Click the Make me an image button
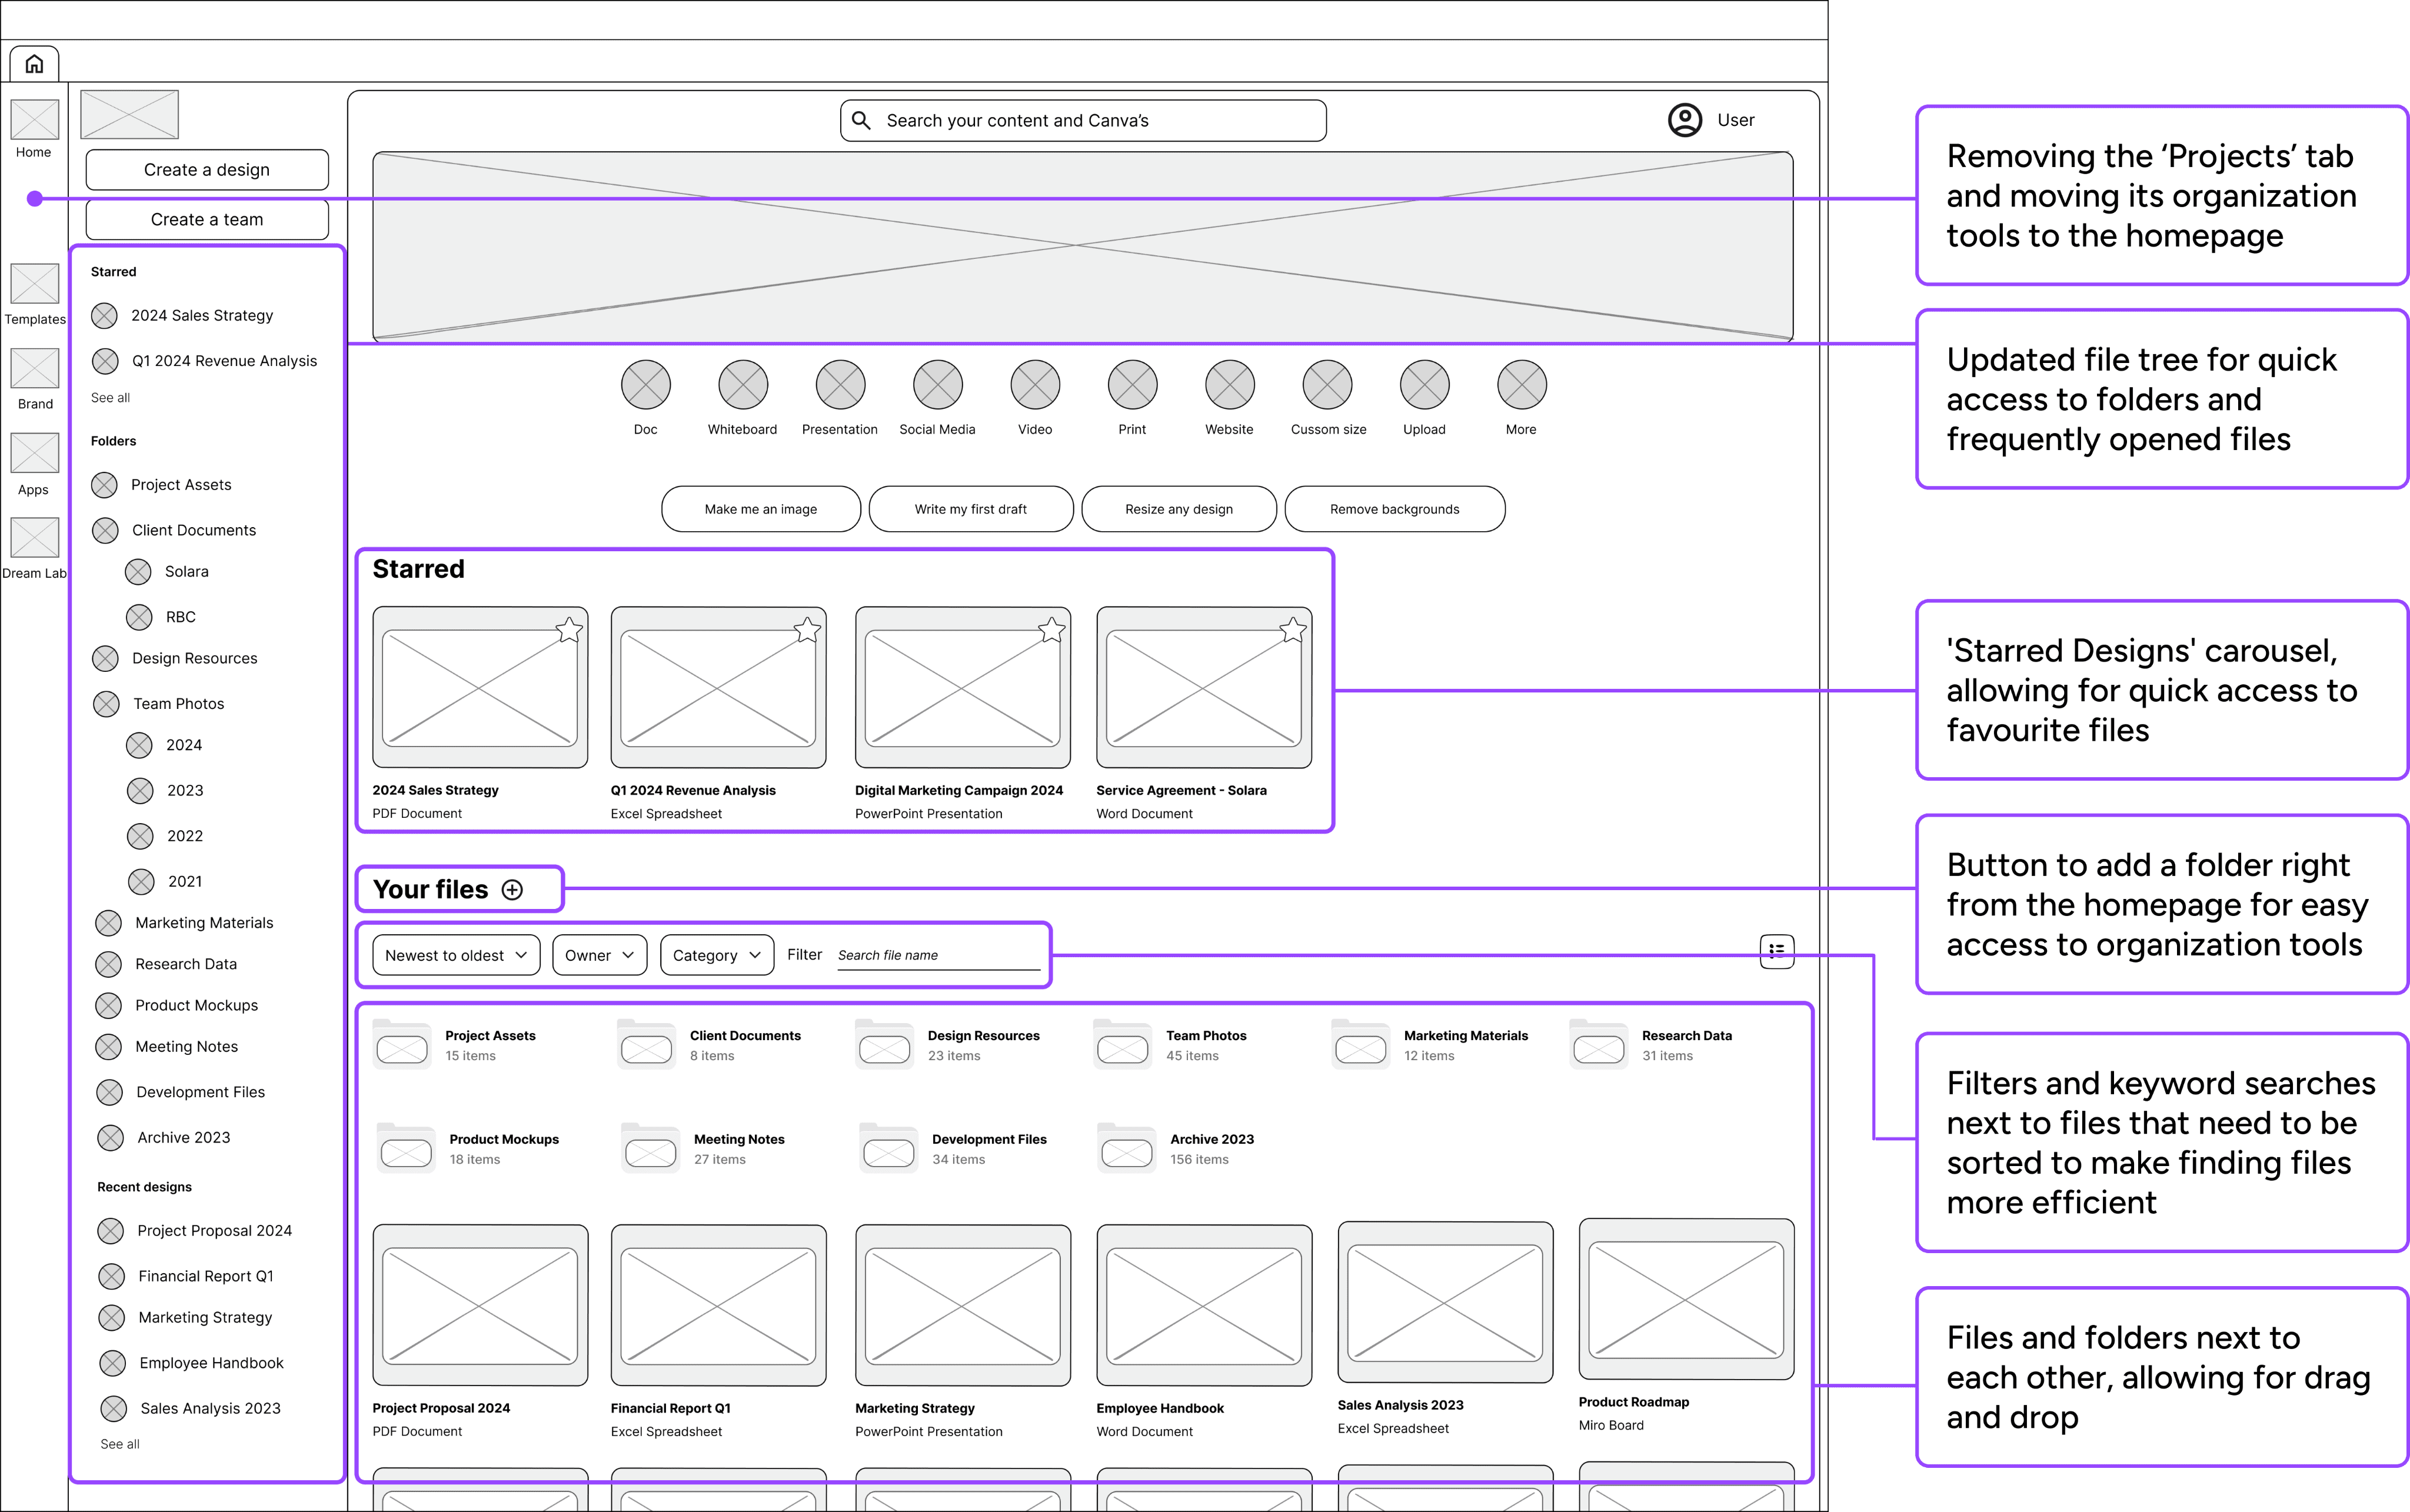This screenshot has width=2410, height=1512. pyautogui.click(x=761, y=509)
